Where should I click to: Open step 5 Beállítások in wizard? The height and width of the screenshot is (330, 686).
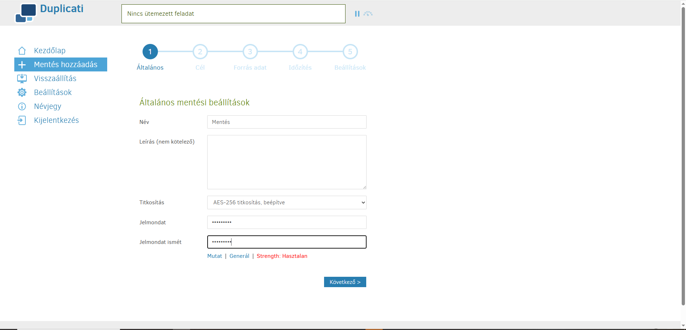pos(350,52)
